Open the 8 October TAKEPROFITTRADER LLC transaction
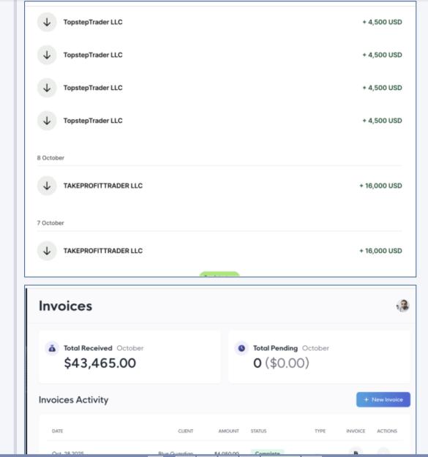 coord(219,186)
